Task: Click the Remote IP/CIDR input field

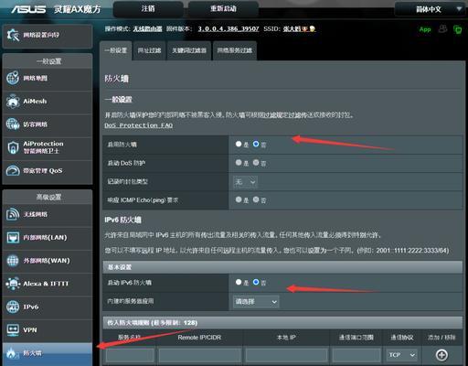Action: [199, 355]
